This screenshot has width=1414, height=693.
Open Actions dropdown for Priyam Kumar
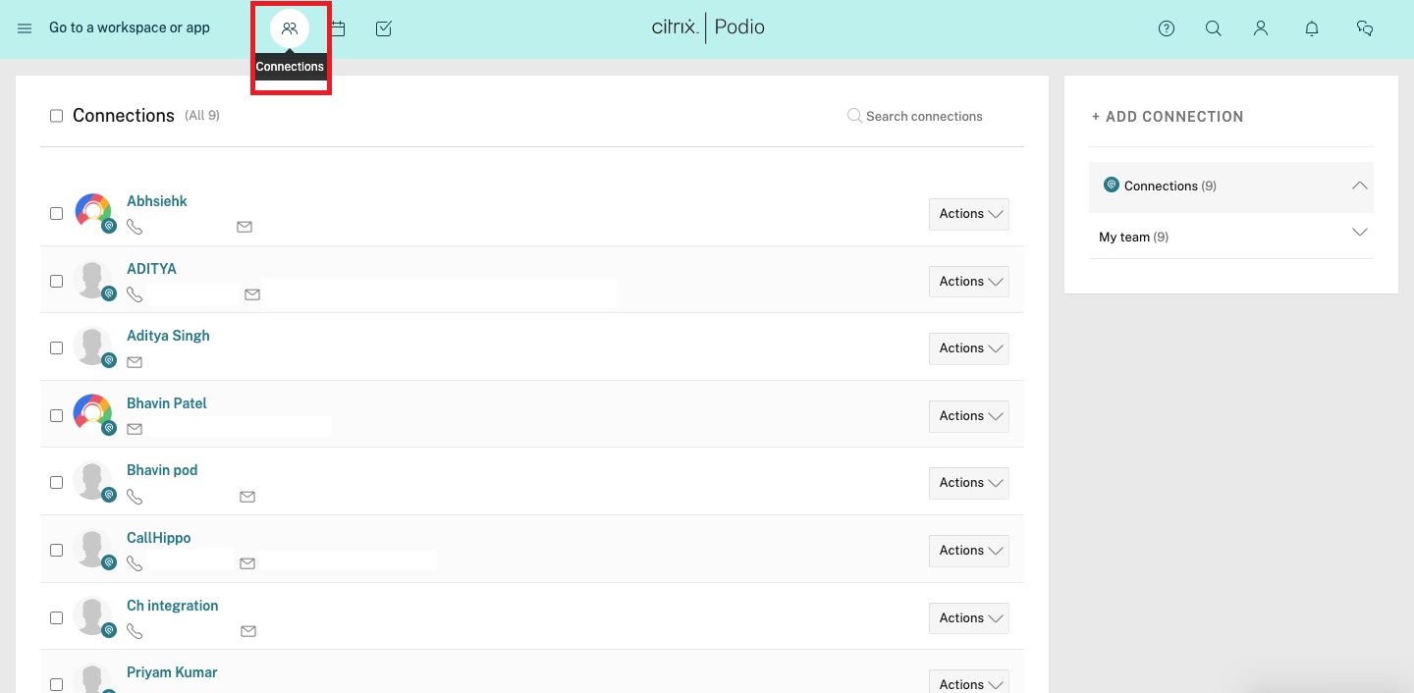tap(969, 681)
